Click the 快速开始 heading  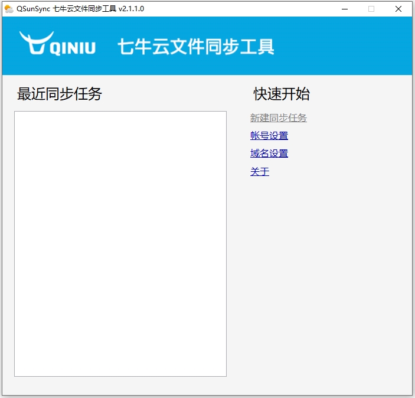282,94
